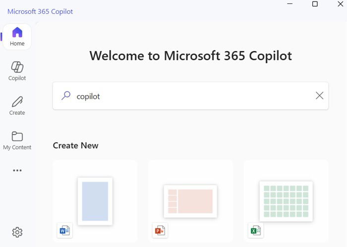Create a new Excel workbook card
The image size is (347, 247).
[286, 201]
